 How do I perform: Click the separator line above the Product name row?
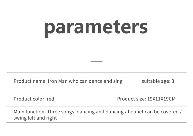[x=97, y=72]
